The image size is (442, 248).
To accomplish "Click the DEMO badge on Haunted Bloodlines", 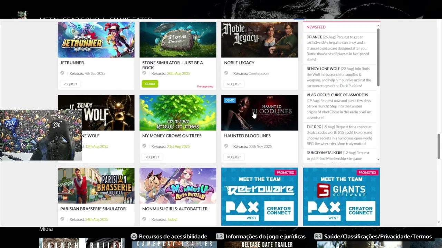I will (230, 100).
